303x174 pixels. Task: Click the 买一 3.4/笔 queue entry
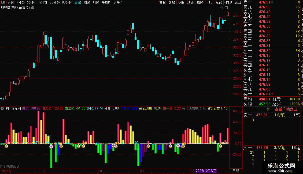click(x=279, y=147)
